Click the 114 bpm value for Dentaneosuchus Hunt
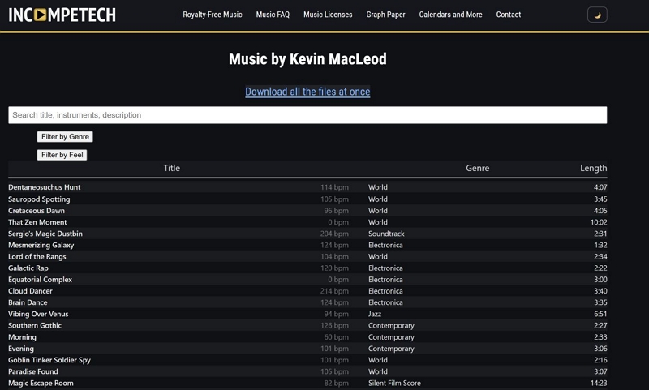Image resolution: width=649 pixels, height=390 pixels. tap(334, 187)
